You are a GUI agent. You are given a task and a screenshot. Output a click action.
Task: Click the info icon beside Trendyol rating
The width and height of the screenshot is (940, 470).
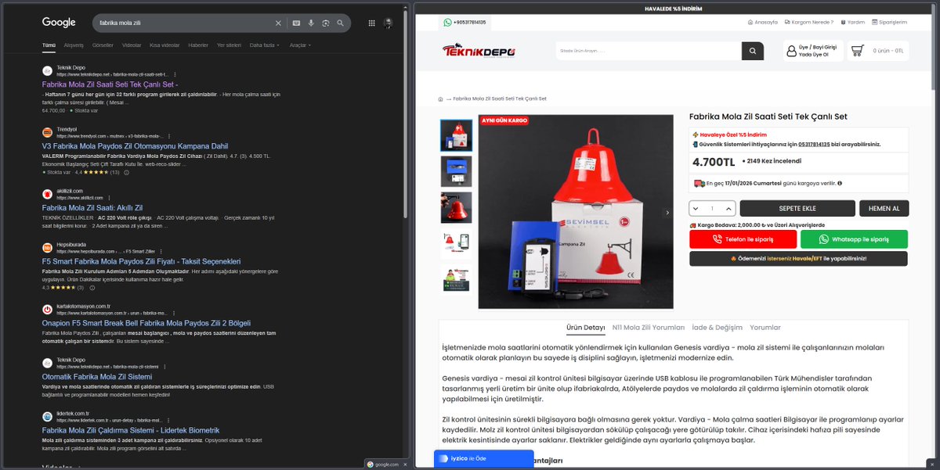[x=127, y=172]
